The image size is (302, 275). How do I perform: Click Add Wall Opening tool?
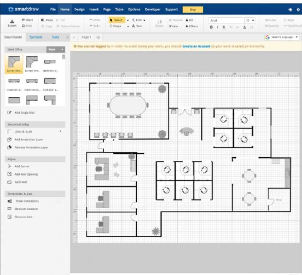[x=10, y=174]
